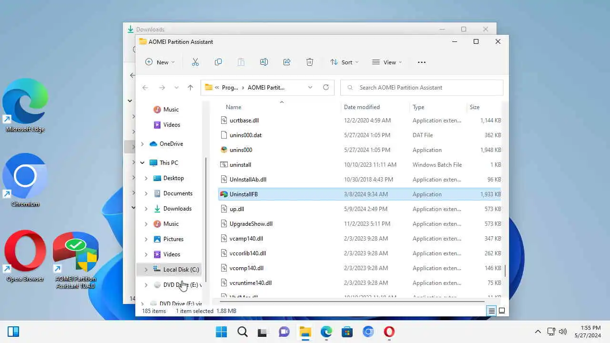This screenshot has width=610, height=343.
Task: Open the See more ellipsis menu
Action: tap(421, 62)
